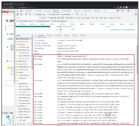Open new browser tab
139x126 pixels.
pos(26,4)
